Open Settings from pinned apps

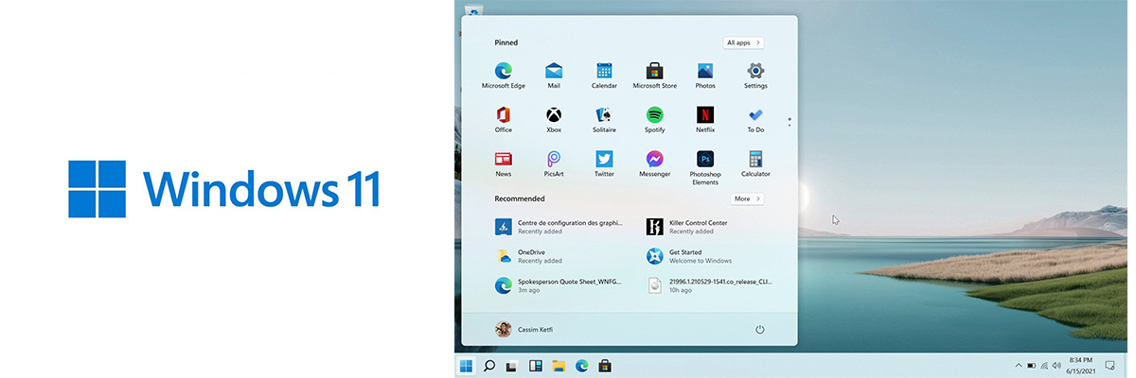[755, 76]
